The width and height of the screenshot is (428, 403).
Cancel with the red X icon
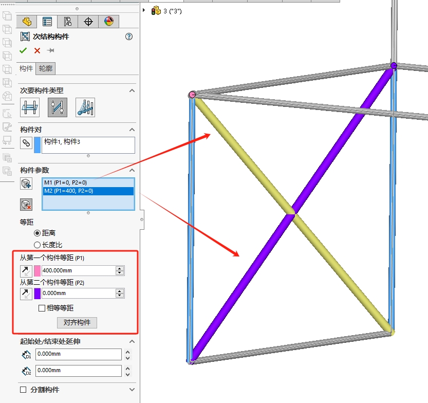pos(37,50)
